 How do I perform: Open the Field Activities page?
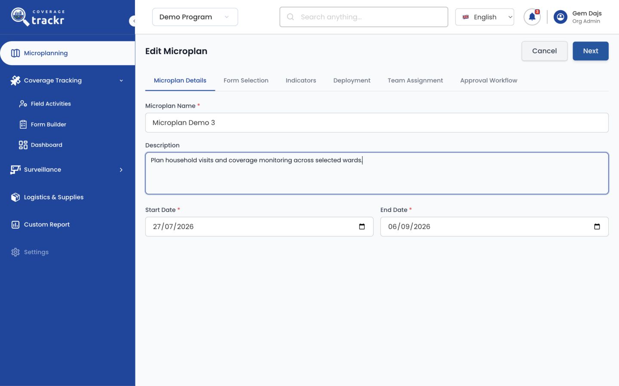tap(51, 104)
